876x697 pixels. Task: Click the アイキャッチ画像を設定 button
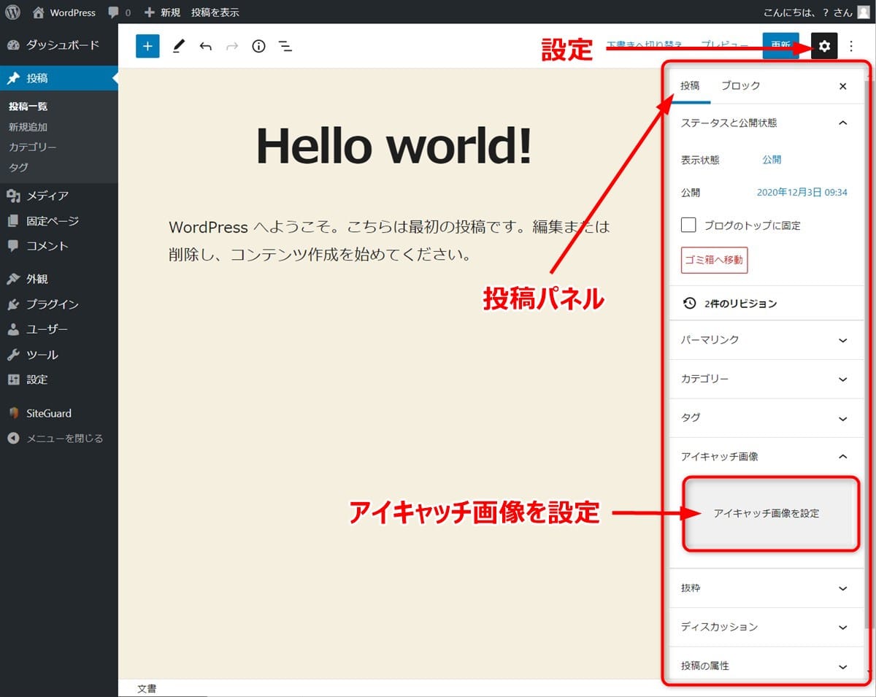[766, 514]
